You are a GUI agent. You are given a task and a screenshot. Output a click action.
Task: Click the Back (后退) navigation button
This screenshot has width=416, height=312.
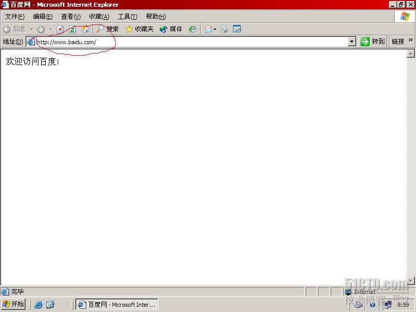[15, 29]
